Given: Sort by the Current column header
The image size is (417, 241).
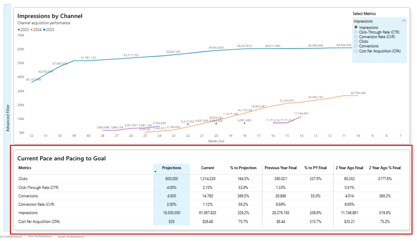Looking at the screenshot, I should [207, 168].
